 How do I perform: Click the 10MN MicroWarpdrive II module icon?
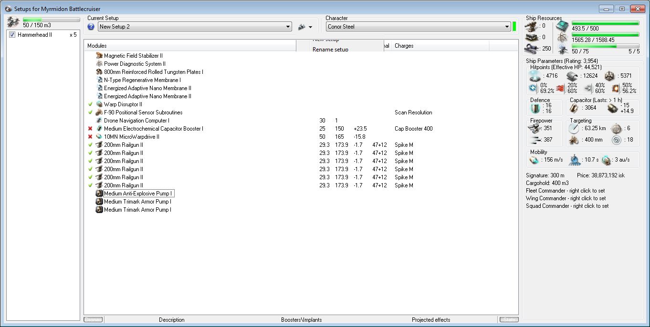(x=99, y=137)
